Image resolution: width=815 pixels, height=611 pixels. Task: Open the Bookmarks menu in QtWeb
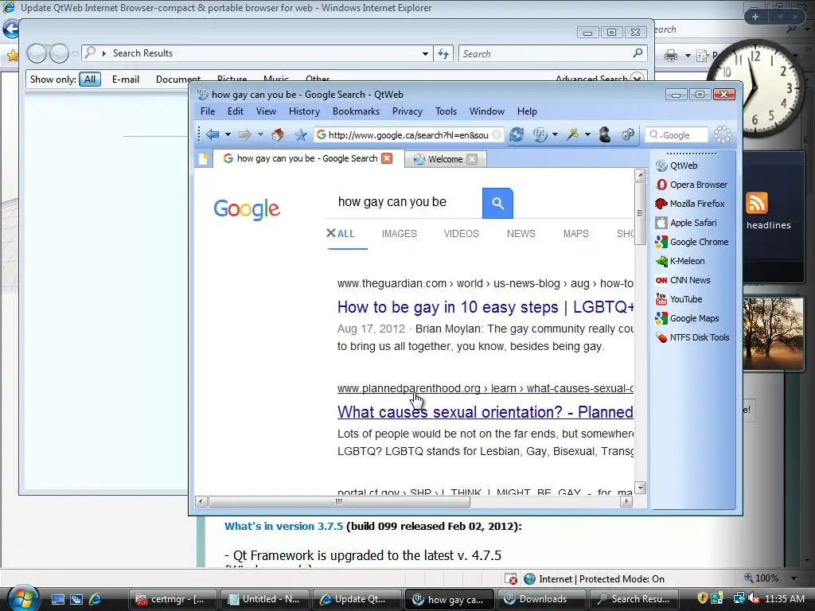click(x=356, y=111)
